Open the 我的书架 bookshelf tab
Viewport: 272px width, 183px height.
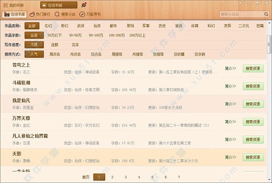[14, 5]
